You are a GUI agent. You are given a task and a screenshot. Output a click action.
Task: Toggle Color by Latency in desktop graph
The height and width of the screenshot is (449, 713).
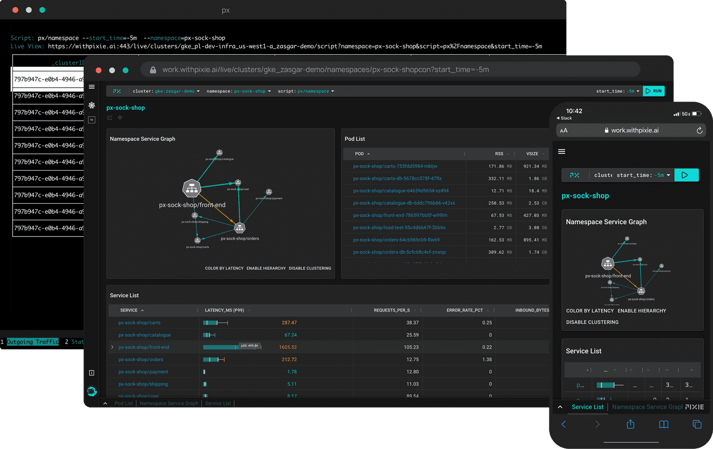pyautogui.click(x=224, y=268)
